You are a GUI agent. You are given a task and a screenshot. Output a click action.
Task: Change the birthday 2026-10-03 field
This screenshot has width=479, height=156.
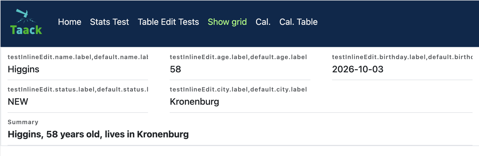tap(402, 69)
